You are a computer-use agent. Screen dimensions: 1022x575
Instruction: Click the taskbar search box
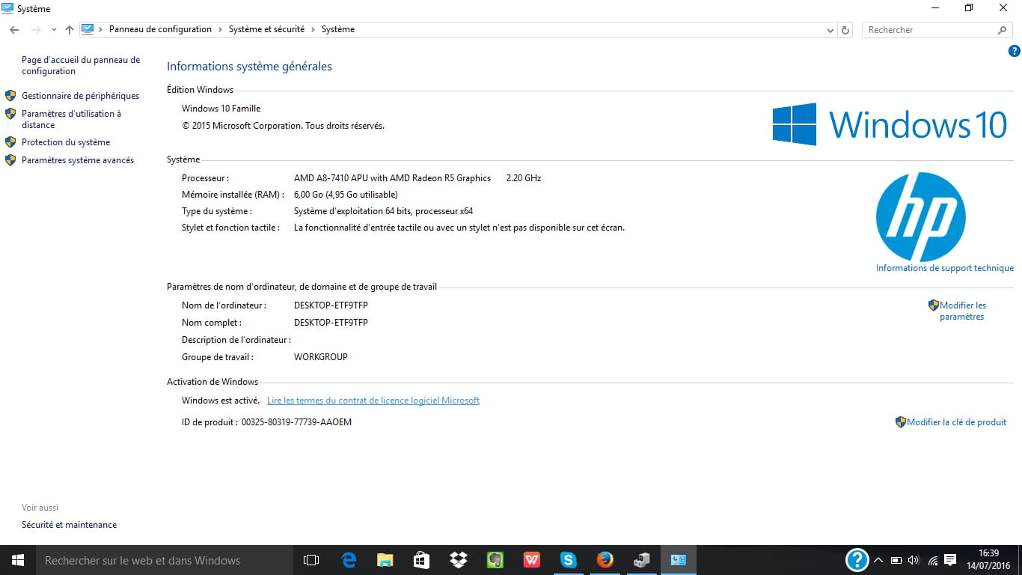tap(165, 560)
